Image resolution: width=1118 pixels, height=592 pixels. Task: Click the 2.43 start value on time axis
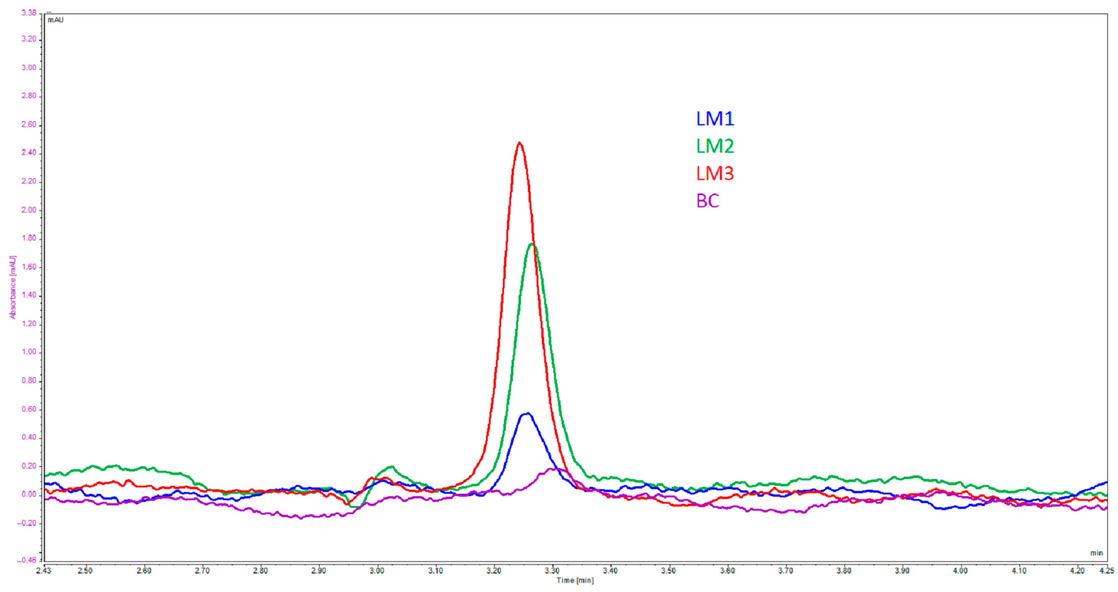pos(43,570)
